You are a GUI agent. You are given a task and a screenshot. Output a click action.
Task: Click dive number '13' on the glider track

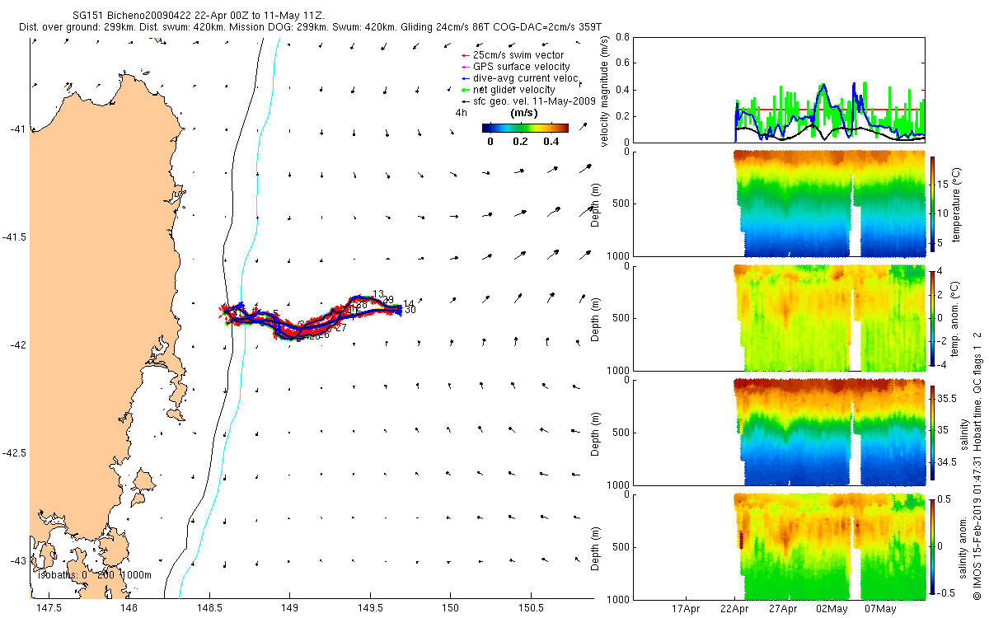point(378,294)
